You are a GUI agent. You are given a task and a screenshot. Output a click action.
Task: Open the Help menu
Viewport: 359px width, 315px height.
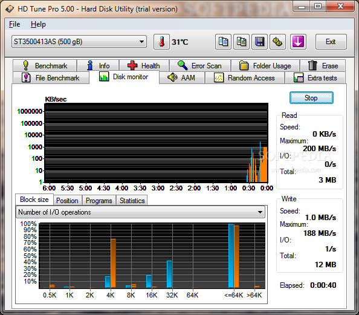click(38, 24)
